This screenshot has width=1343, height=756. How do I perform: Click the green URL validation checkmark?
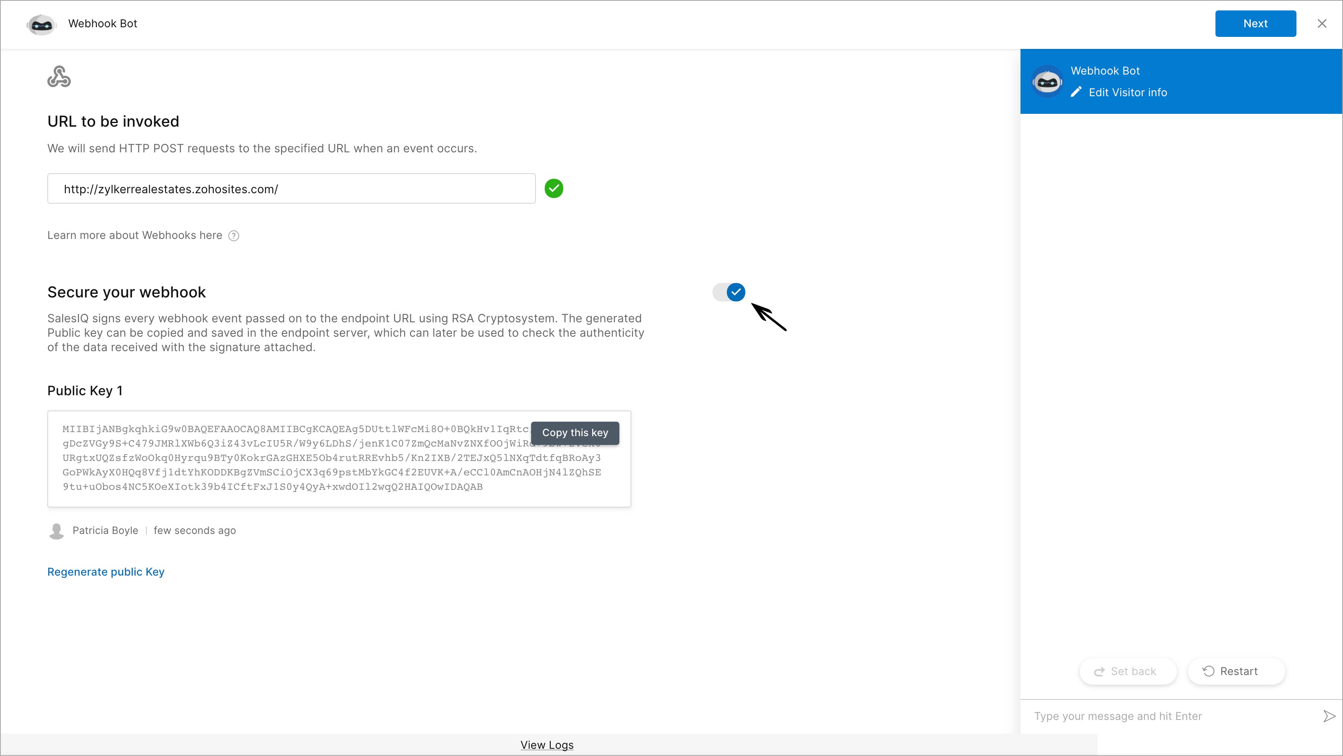tap(554, 189)
